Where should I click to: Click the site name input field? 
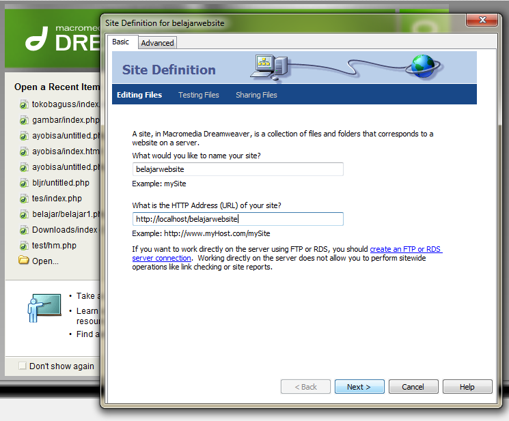tap(238, 169)
